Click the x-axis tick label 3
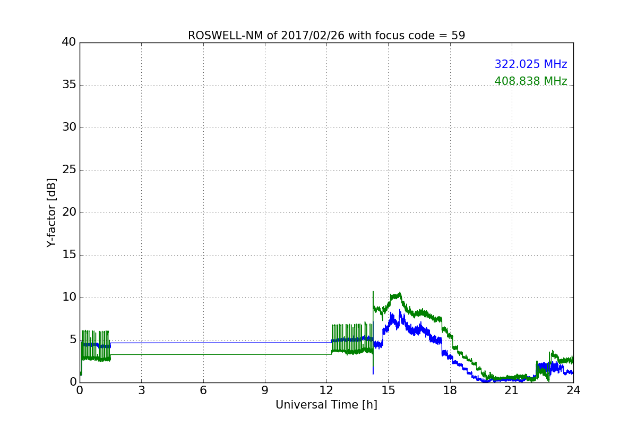The height and width of the screenshot is (425, 637). point(141,390)
